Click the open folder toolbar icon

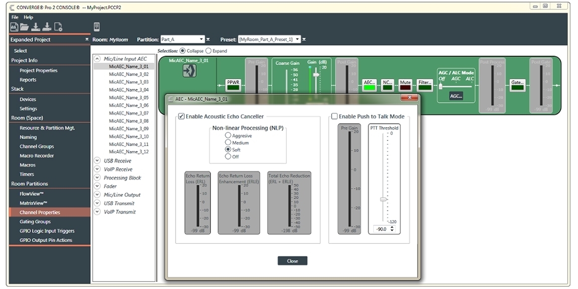25,27
